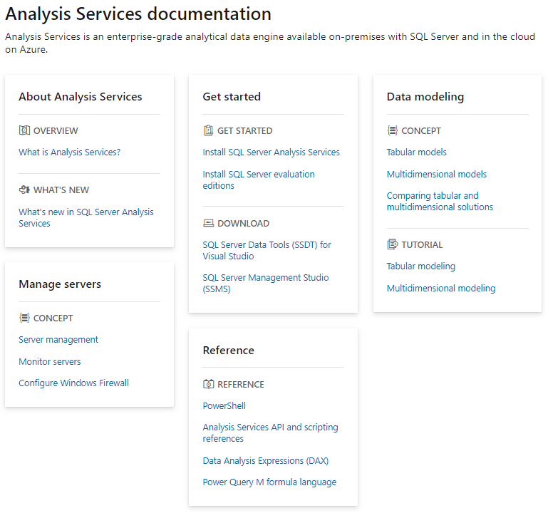Image resolution: width=548 pixels, height=513 pixels.
Task: Click the Download section icon
Action: (x=208, y=223)
